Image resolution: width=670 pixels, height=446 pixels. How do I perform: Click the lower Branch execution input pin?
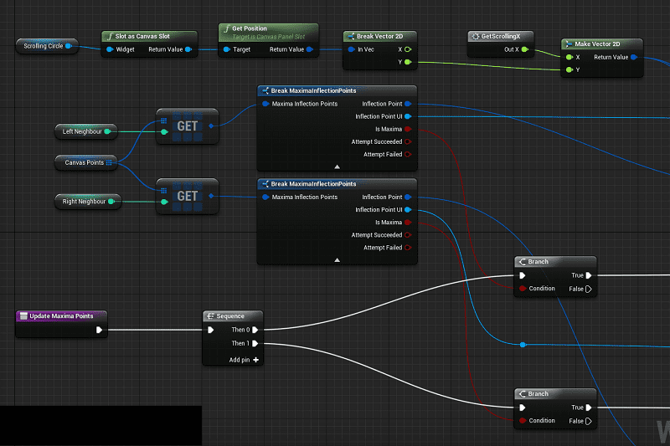[x=522, y=408]
